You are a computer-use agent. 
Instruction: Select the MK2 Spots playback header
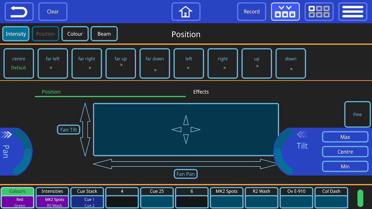[x=227, y=191]
